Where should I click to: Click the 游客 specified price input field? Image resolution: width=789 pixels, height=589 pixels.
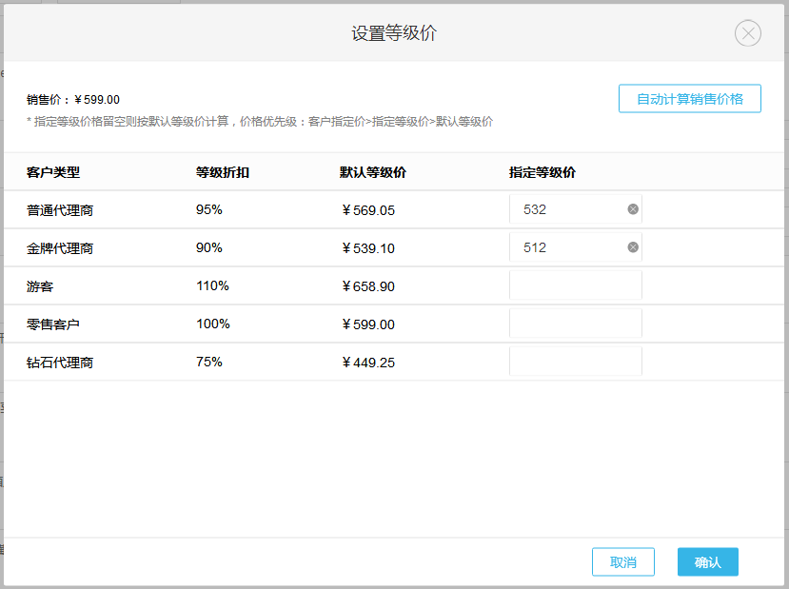point(575,285)
